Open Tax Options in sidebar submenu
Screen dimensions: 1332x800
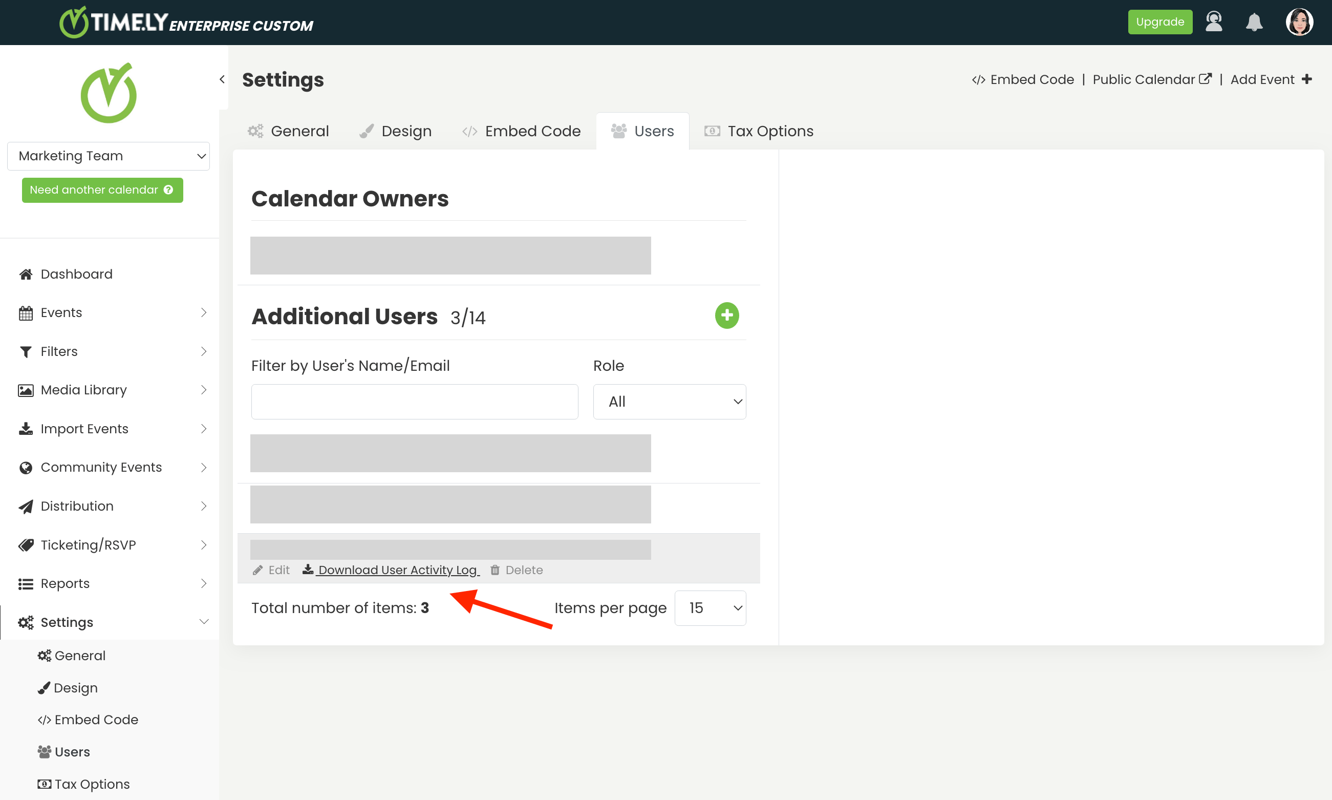(x=92, y=784)
